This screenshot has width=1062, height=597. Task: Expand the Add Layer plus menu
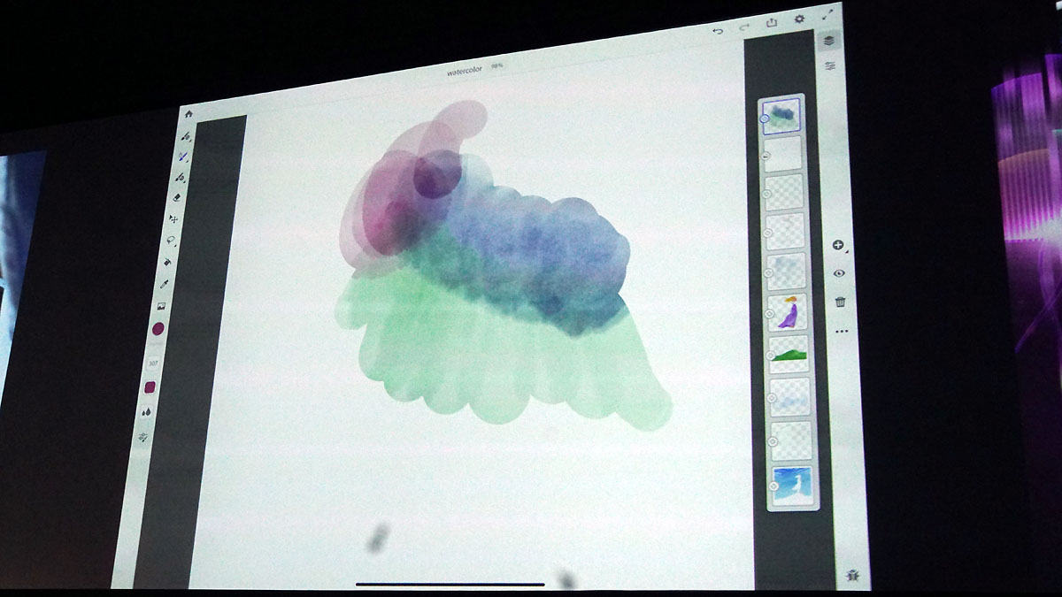coord(838,245)
